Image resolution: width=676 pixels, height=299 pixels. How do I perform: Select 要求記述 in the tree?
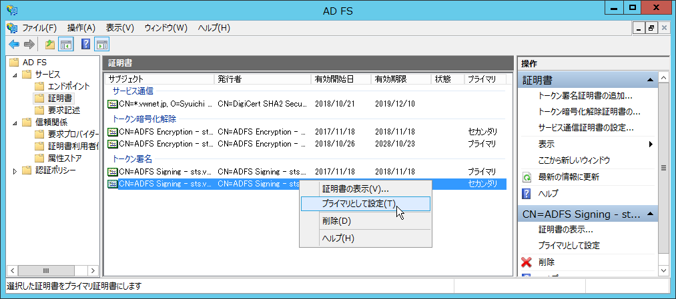coord(63,110)
